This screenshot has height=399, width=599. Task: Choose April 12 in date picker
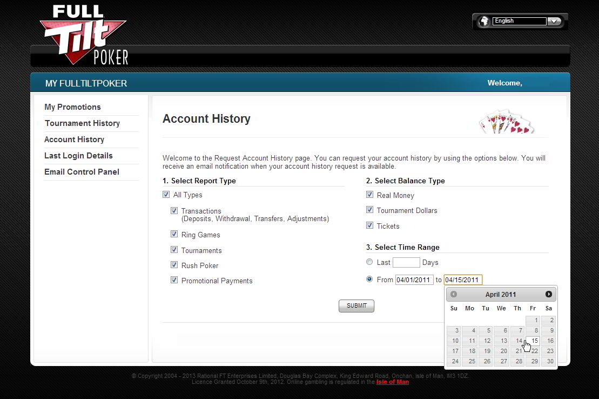(x=485, y=341)
